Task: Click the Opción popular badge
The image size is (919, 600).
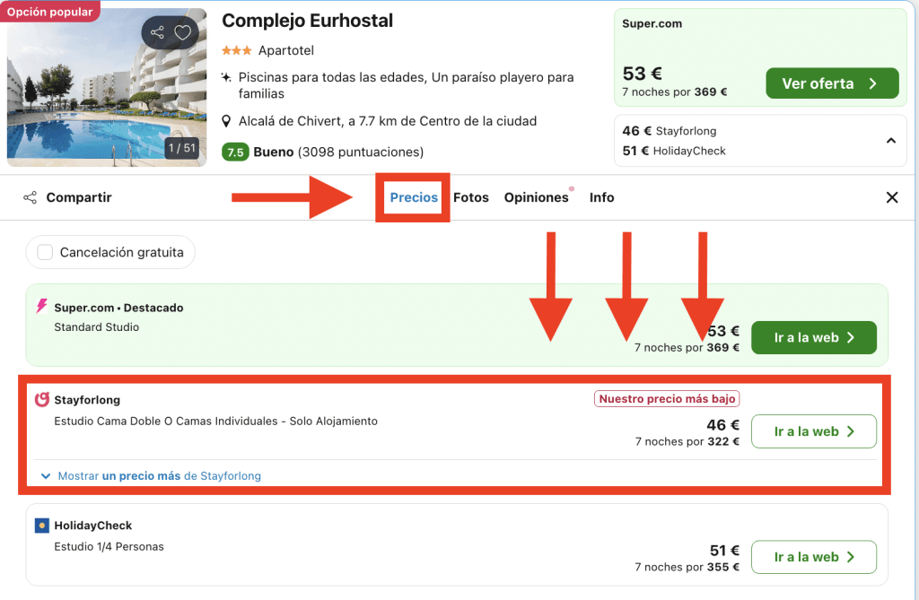Action: tap(50, 12)
